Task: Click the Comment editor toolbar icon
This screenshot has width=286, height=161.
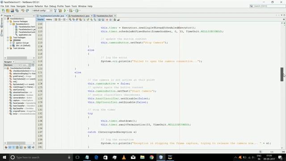Action: click(115, 20)
